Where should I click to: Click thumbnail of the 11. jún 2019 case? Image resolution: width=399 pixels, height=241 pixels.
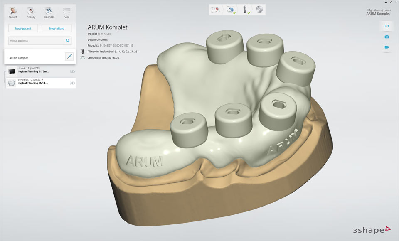[x=12, y=71]
